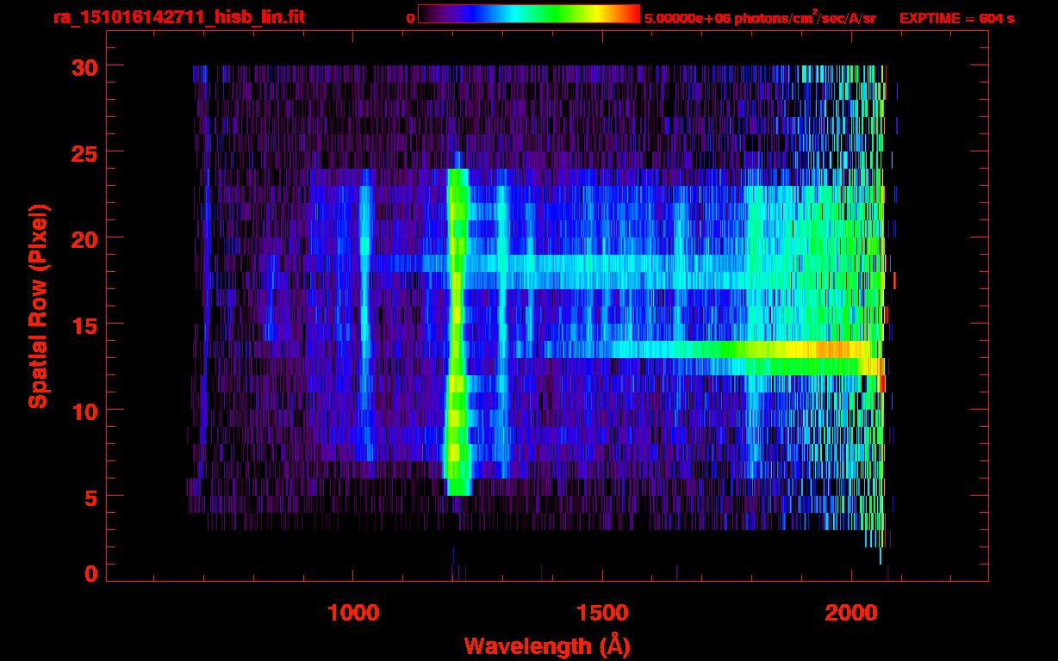The height and width of the screenshot is (661, 1058).
Task: Click the vertical emission line near 1304 Å
Action: coord(502,323)
